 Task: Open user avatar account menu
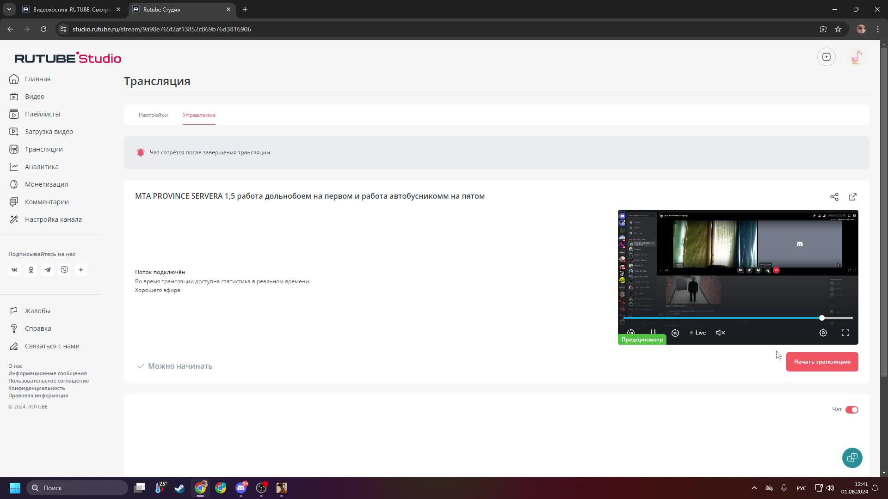856,57
